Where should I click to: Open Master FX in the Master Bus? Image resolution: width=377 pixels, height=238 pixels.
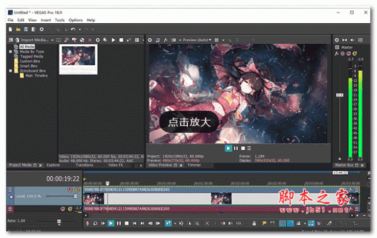tap(337, 53)
